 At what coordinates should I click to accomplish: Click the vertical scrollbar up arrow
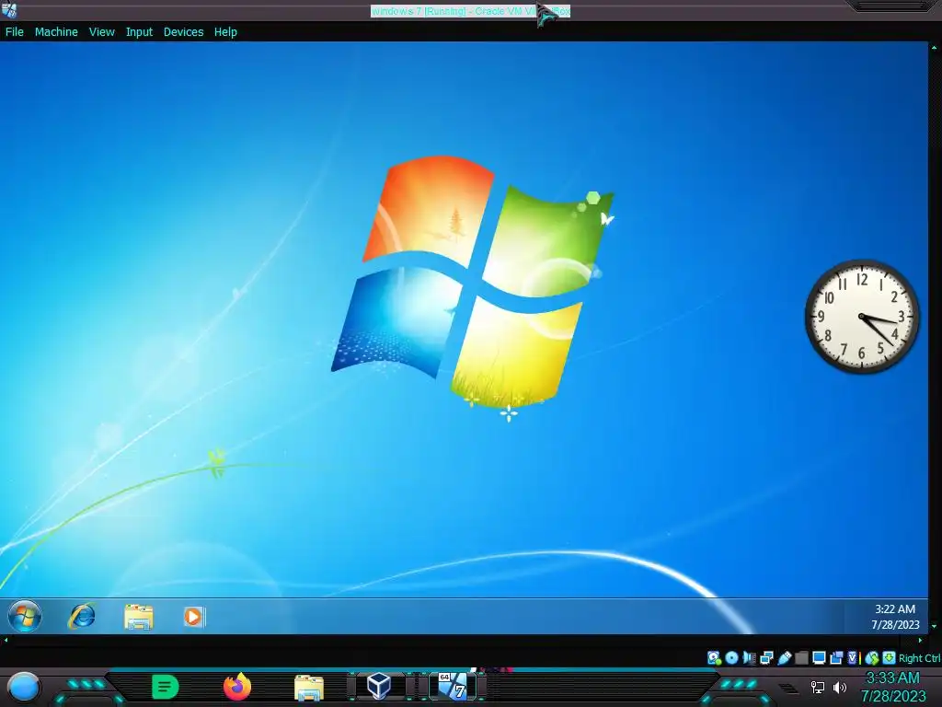(x=935, y=48)
